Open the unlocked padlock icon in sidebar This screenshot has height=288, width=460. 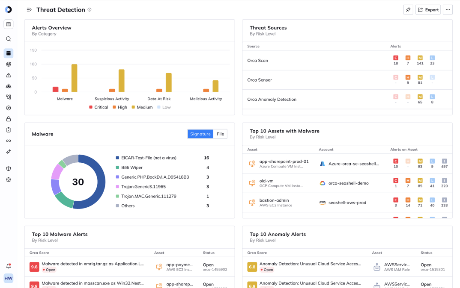(x=9, y=119)
